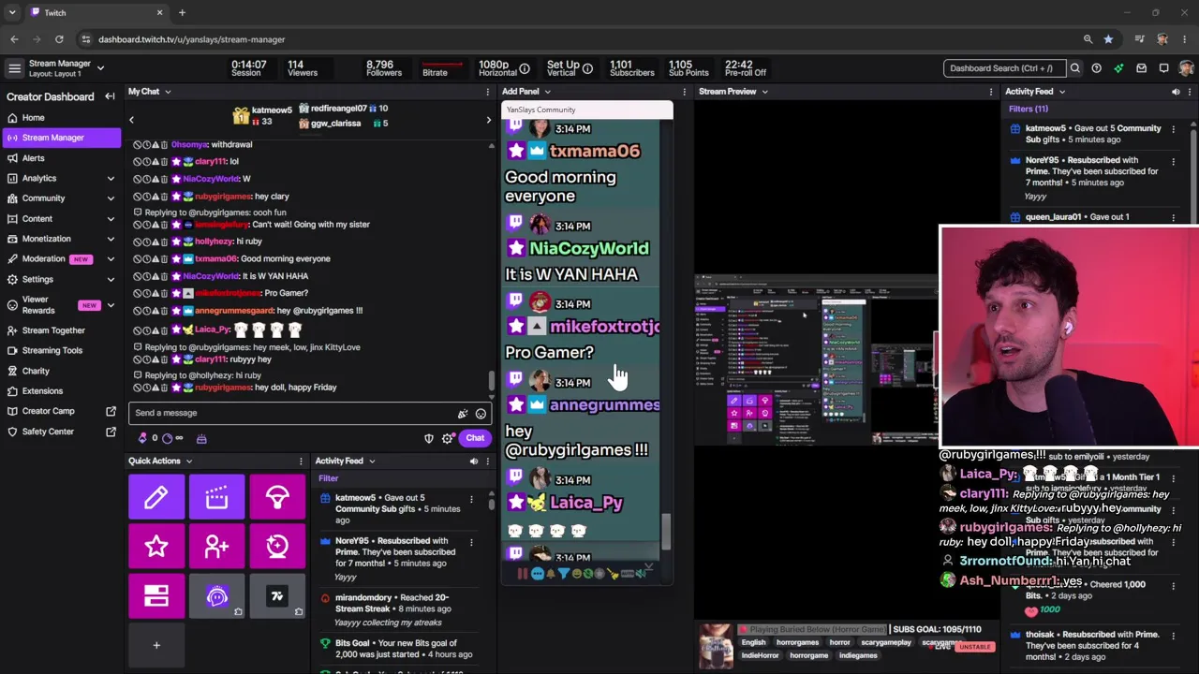Open whispers speech-bubble icon in header
The image size is (1199, 674).
(x=1163, y=68)
